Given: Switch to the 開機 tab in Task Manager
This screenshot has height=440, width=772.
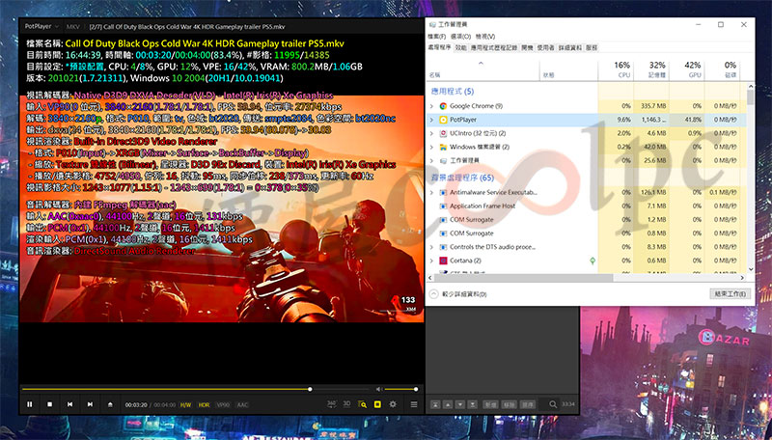Looking at the screenshot, I should click(527, 47).
